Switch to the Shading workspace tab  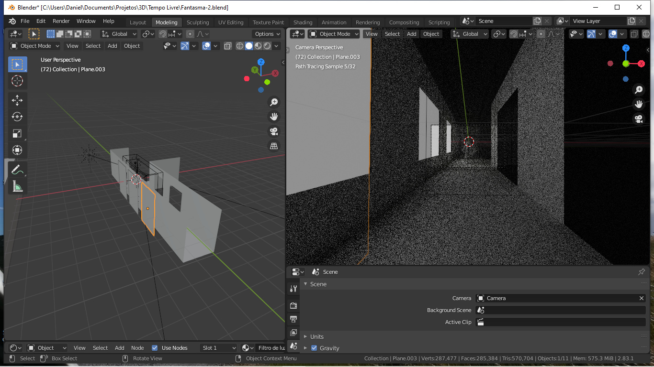point(303,22)
